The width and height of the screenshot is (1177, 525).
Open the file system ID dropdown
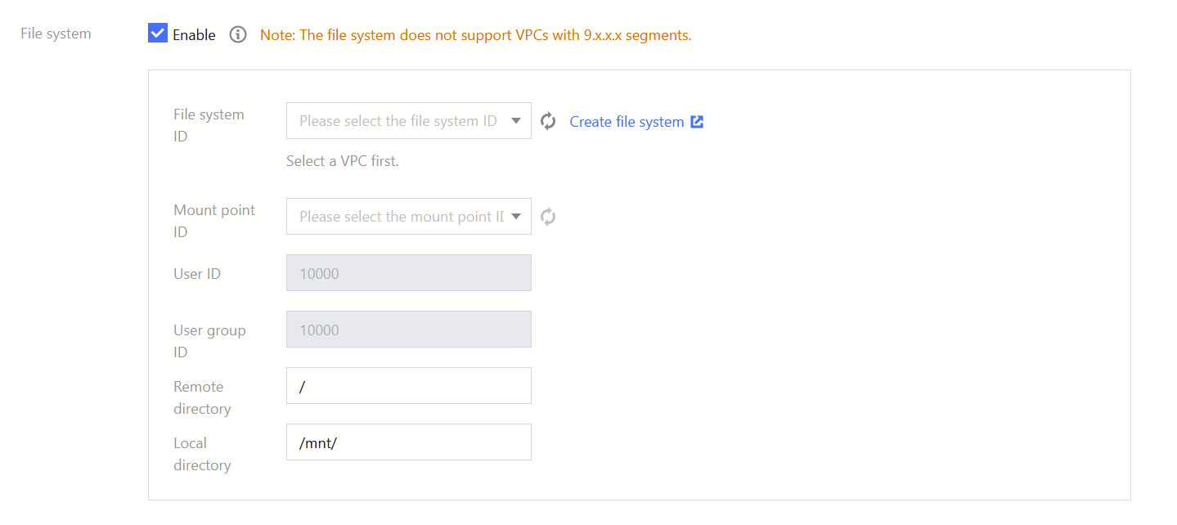pos(398,121)
